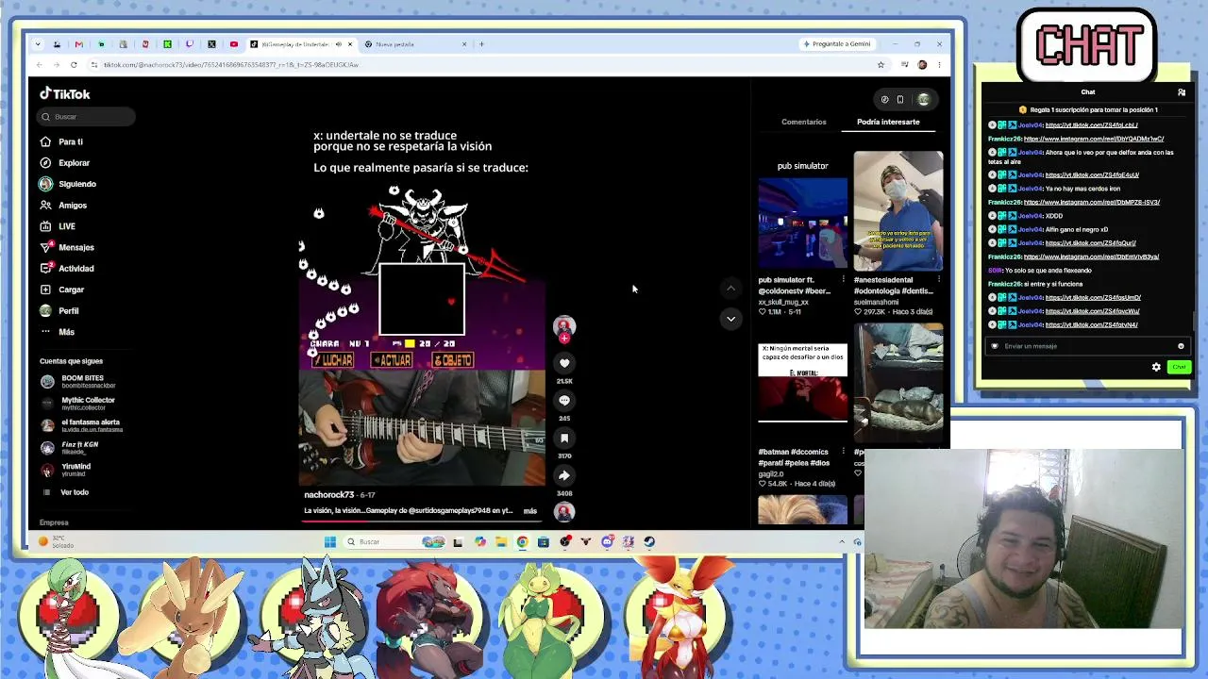Reload the browser page
This screenshot has width=1208, height=679.
[74, 65]
